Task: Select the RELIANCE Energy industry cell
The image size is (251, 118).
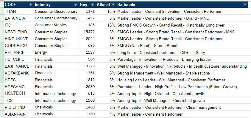Action: pyautogui.click(x=56, y=52)
